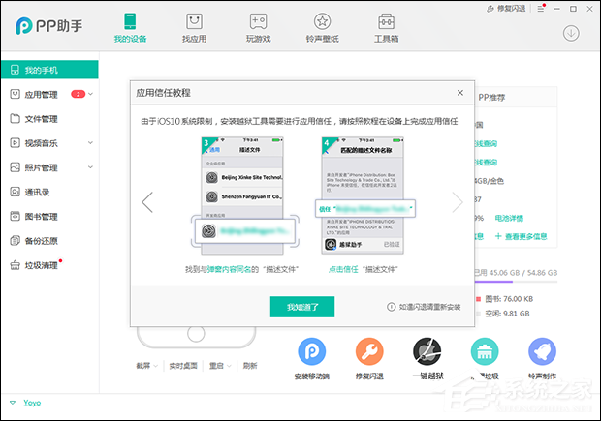Open the 我的设备 tab

130,27
